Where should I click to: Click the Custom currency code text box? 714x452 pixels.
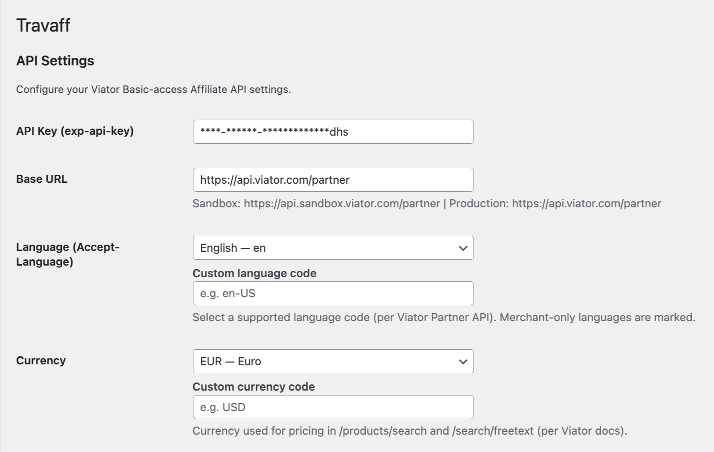[332, 407]
